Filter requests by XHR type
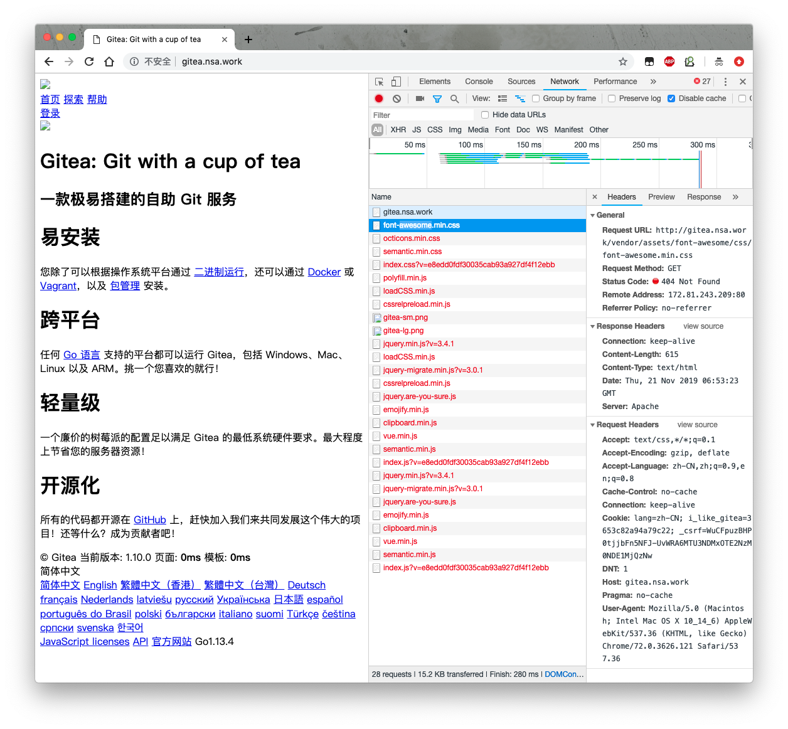Image resolution: width=788 pixels, height=729 pixels. [398, 130]
